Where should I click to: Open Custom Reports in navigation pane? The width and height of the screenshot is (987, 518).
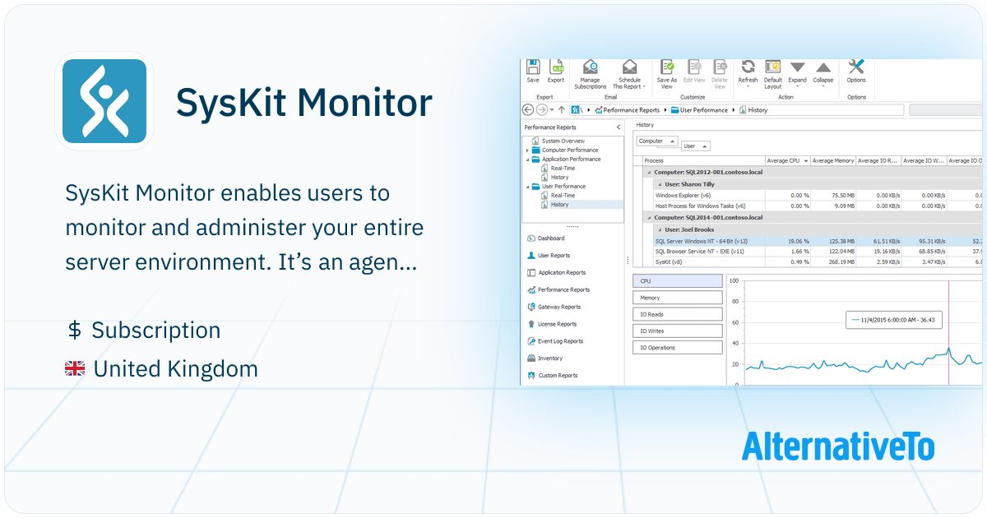(552, 376)
